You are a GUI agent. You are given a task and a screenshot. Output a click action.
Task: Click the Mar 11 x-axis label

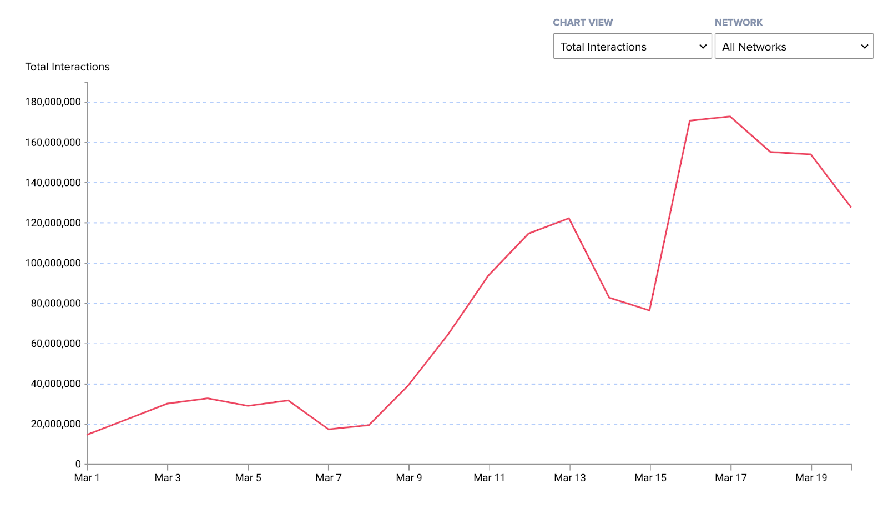coord(490,478)
